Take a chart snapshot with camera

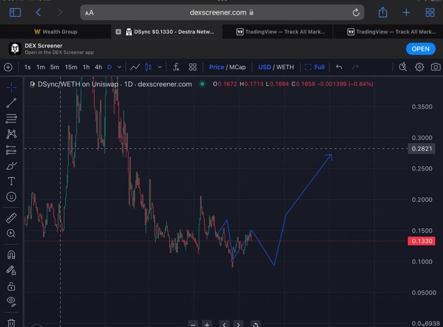[x=435, y=67]
